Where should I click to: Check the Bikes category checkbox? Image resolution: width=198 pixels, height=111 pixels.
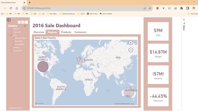click(11, 35)
